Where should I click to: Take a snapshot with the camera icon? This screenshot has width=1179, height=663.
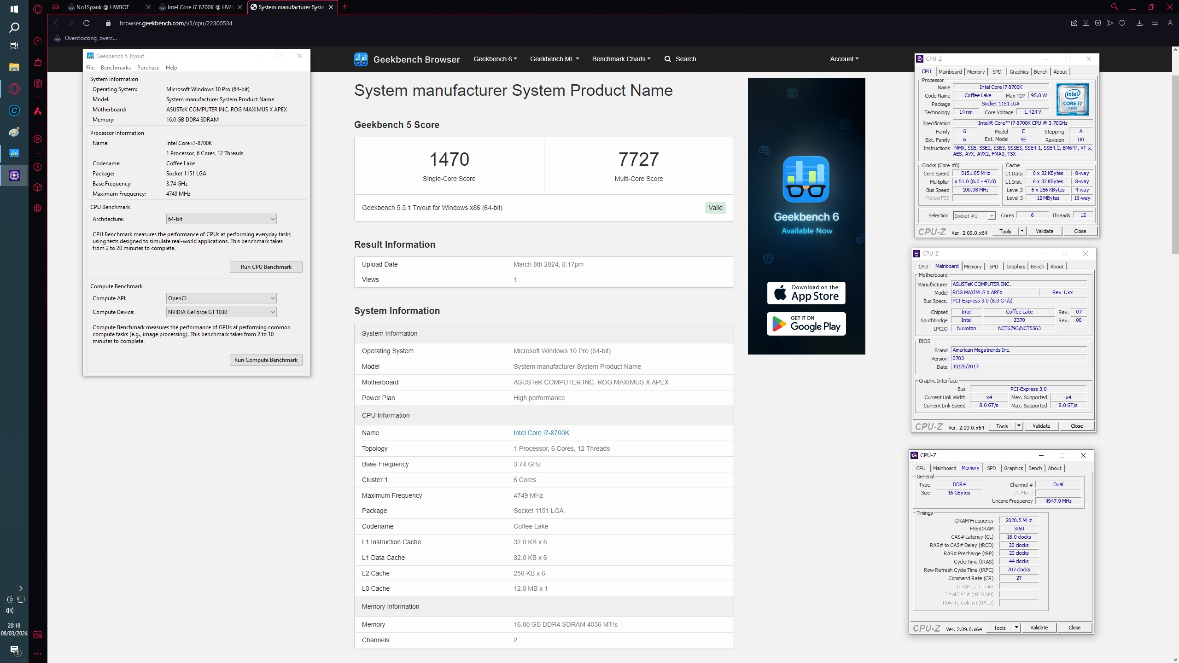[x=1086, y=23]
